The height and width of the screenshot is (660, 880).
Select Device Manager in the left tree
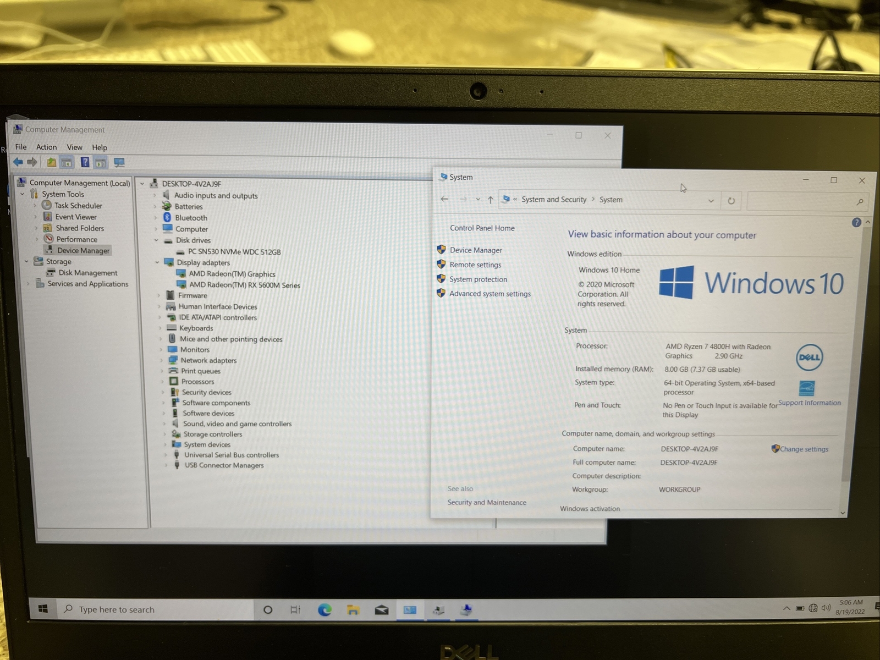pos(83,250)
